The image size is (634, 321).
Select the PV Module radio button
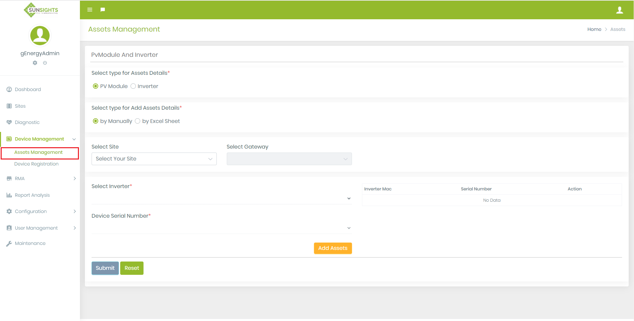(x=96, y=86)
